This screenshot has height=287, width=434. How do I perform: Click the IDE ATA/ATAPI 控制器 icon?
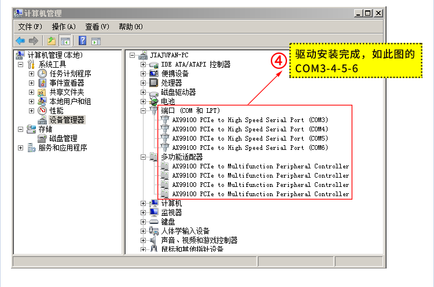[x=154, y=64]
